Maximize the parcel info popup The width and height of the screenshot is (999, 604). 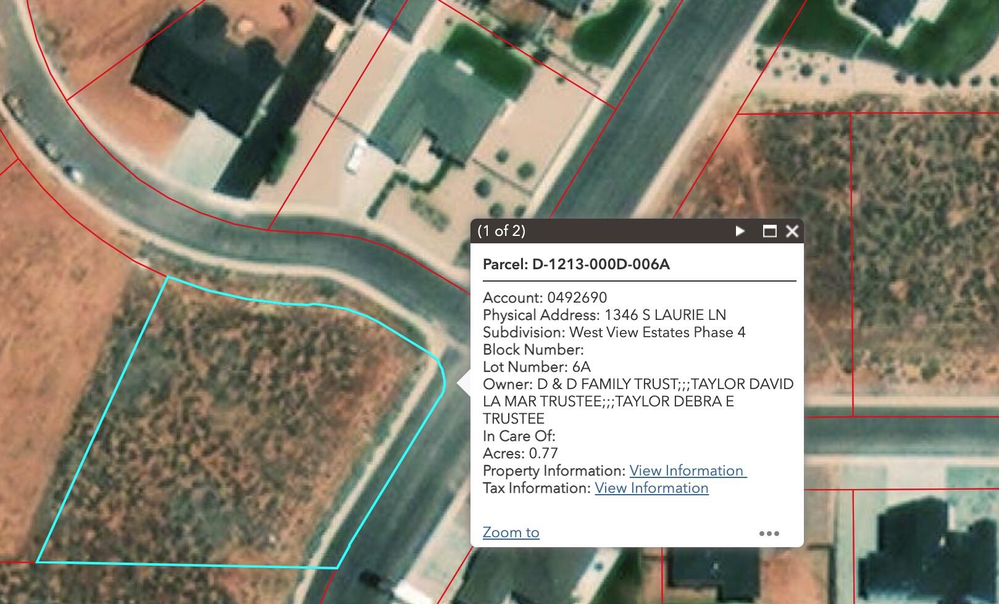[769, 231]
